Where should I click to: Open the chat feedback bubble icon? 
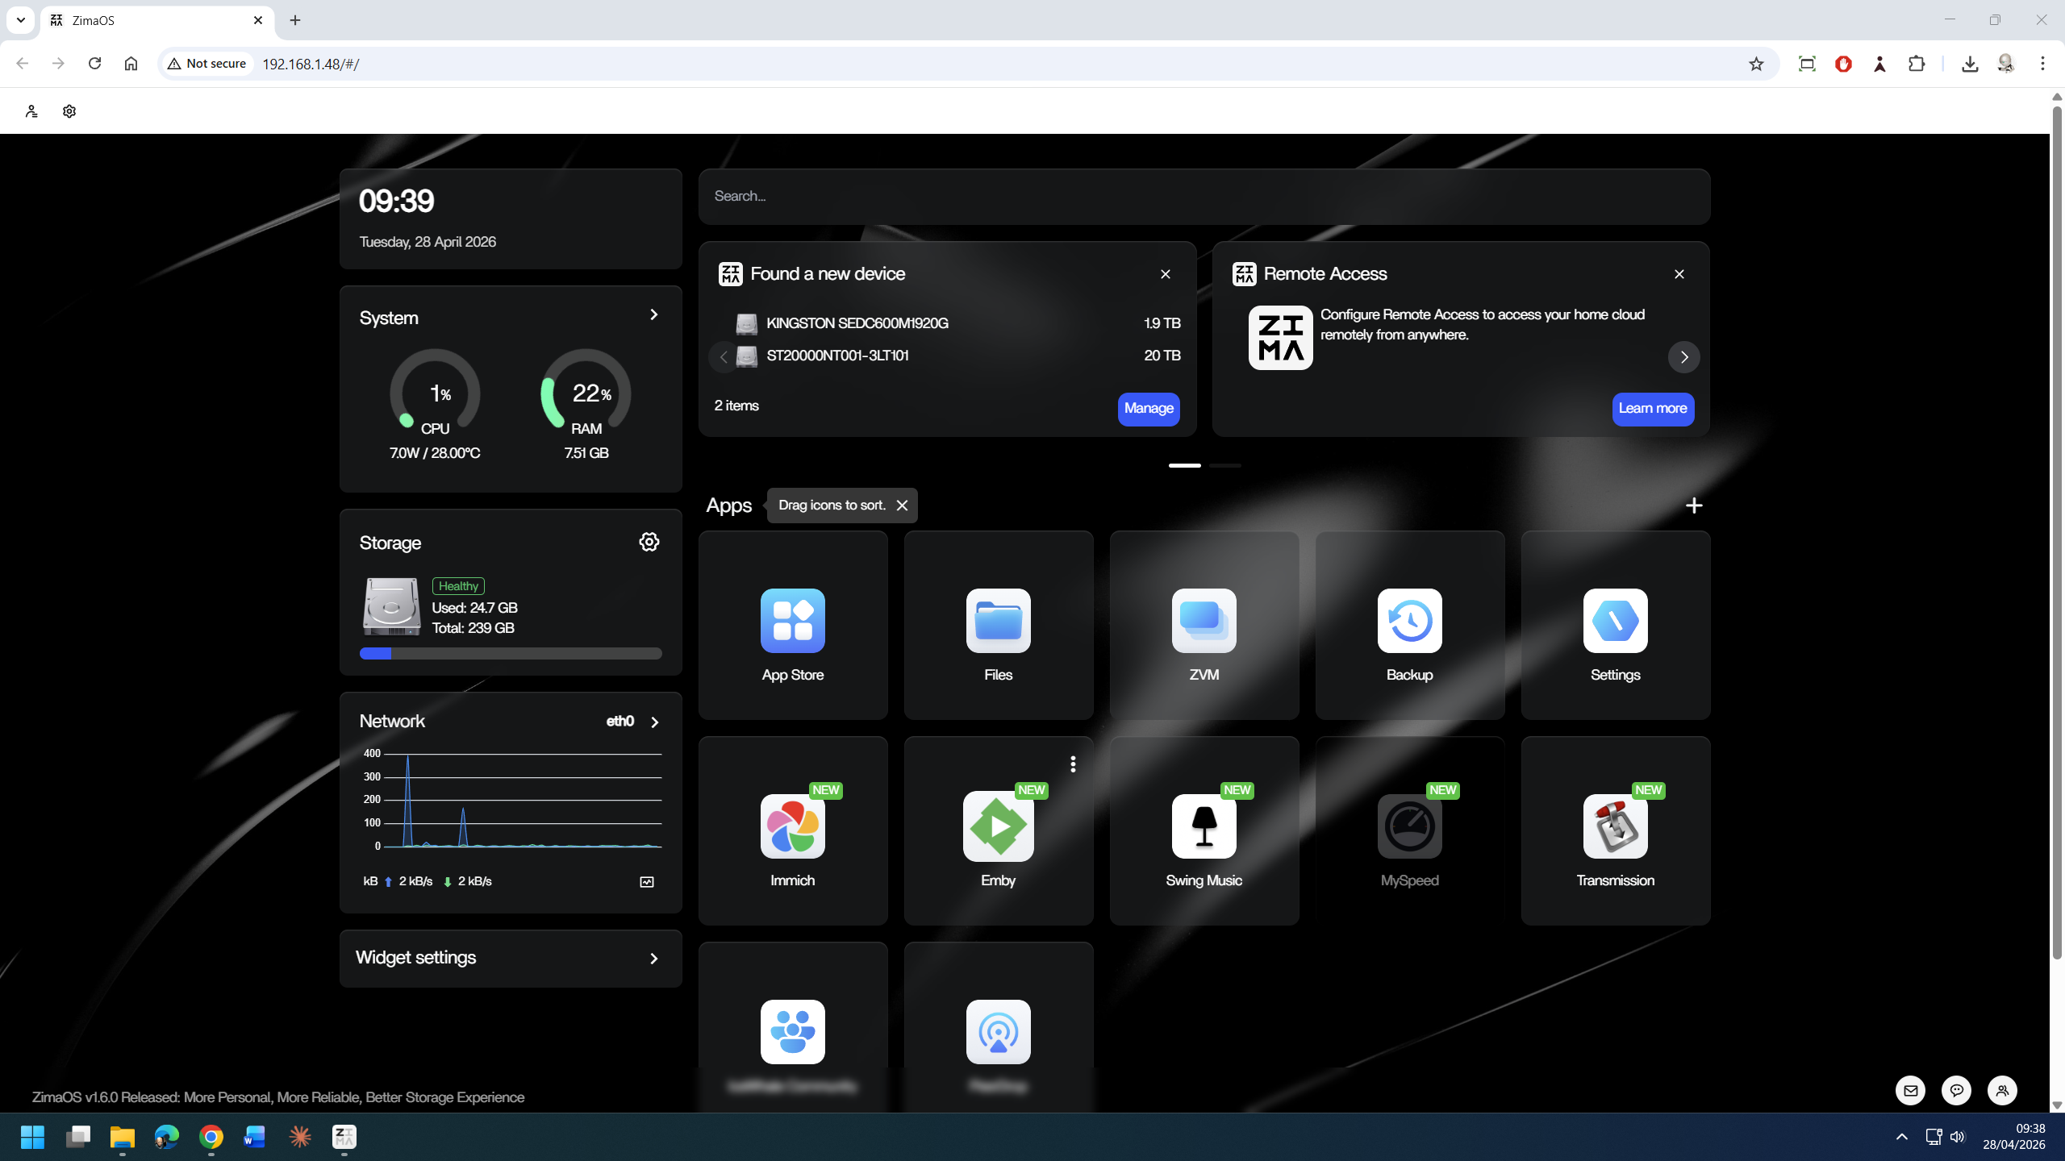coord(1956,1091)
